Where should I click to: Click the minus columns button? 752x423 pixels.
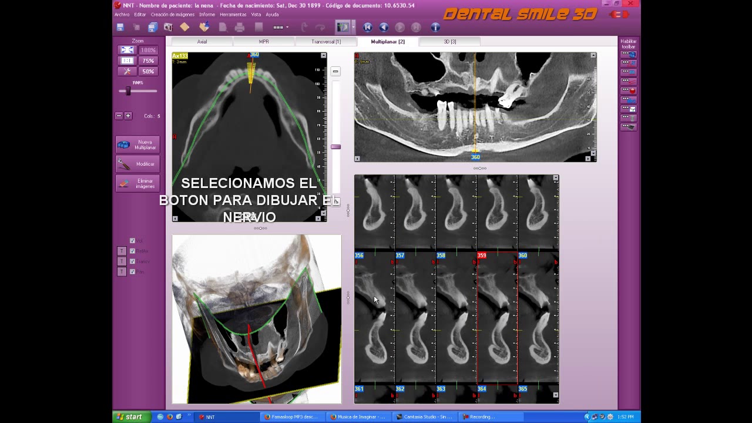(x=119, y=116)
